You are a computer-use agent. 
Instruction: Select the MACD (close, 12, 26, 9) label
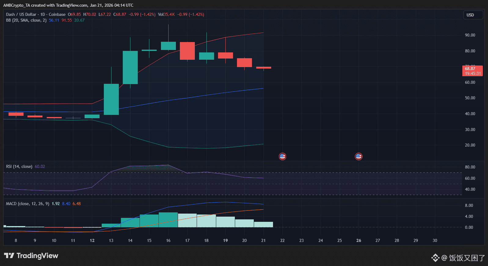(27, 204)
